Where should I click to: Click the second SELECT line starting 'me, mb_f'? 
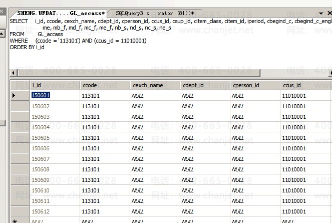107,28
